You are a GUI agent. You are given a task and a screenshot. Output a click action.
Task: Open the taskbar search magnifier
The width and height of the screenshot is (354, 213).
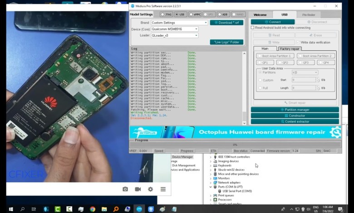pos(22,209)
